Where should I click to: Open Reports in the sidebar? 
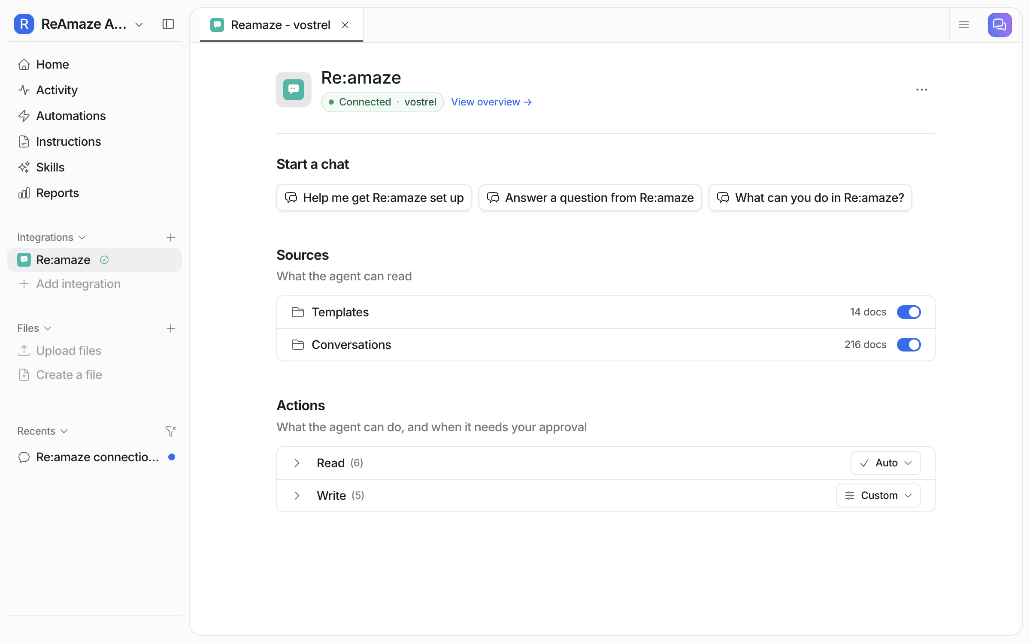94,193
